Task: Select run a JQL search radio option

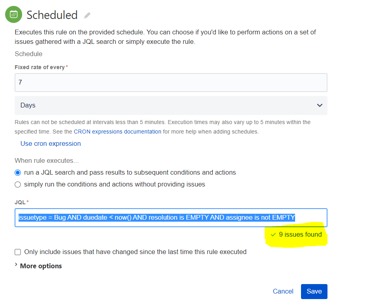Action: (18, 173)
